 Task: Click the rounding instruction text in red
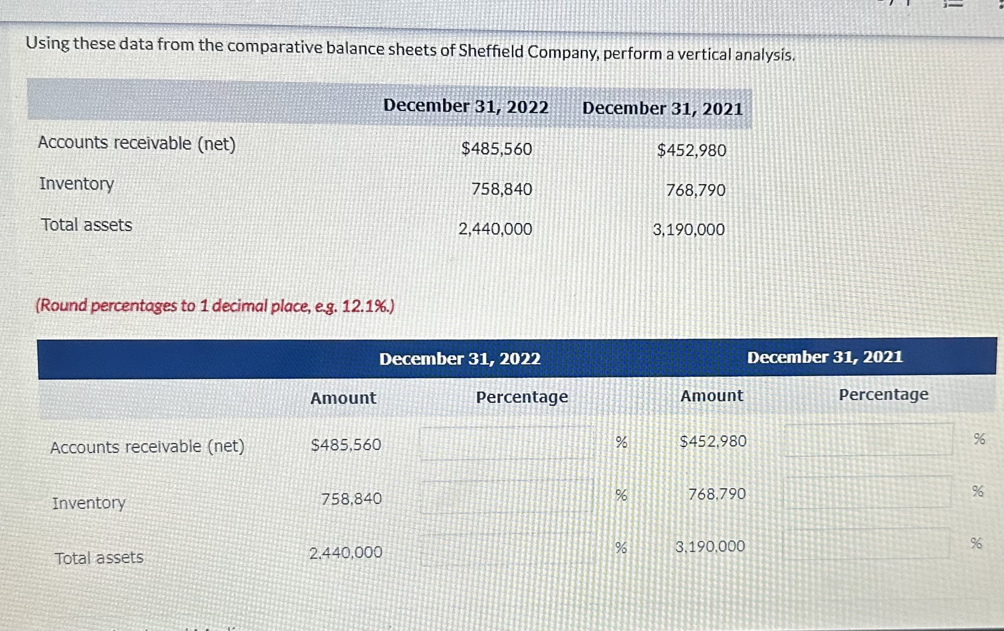click(214, 306)
